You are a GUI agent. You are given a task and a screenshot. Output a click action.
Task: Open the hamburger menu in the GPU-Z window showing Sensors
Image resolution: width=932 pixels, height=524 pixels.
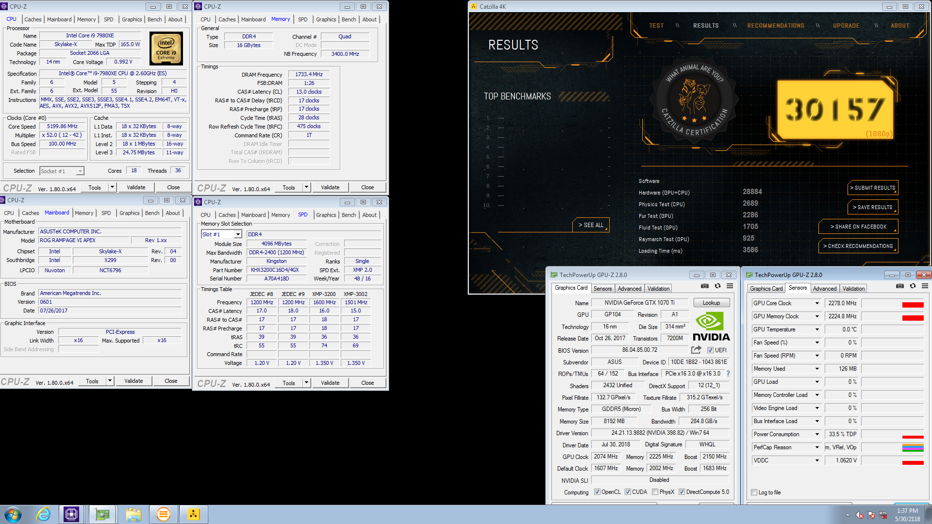pos(925,286)
